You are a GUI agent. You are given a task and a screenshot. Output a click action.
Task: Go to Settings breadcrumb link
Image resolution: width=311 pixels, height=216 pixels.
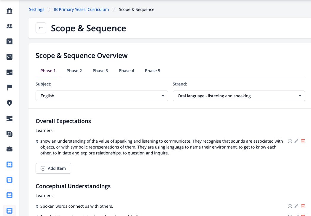click(37, 9)
